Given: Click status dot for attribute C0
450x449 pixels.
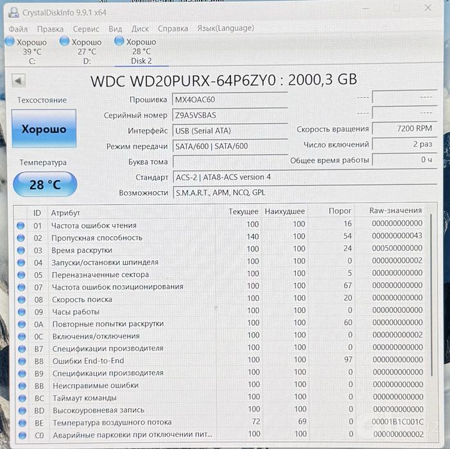Looking at the screenshot, I should coord(22,436).
